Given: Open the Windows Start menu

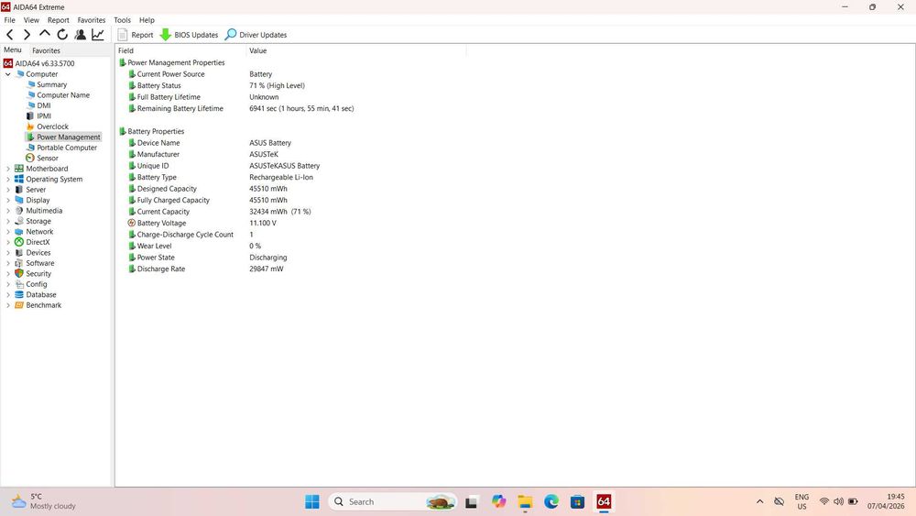Looking at the screenshot, I should click(x=312, y=501).
